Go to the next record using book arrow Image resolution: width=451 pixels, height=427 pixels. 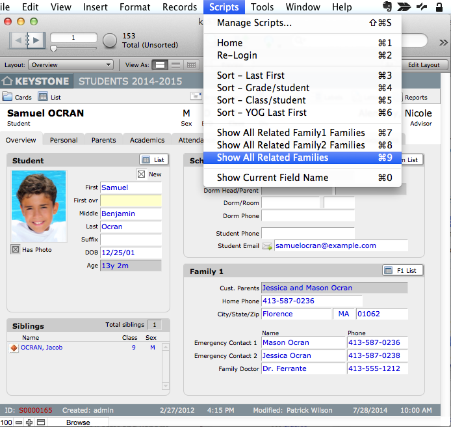pos(36,40)
